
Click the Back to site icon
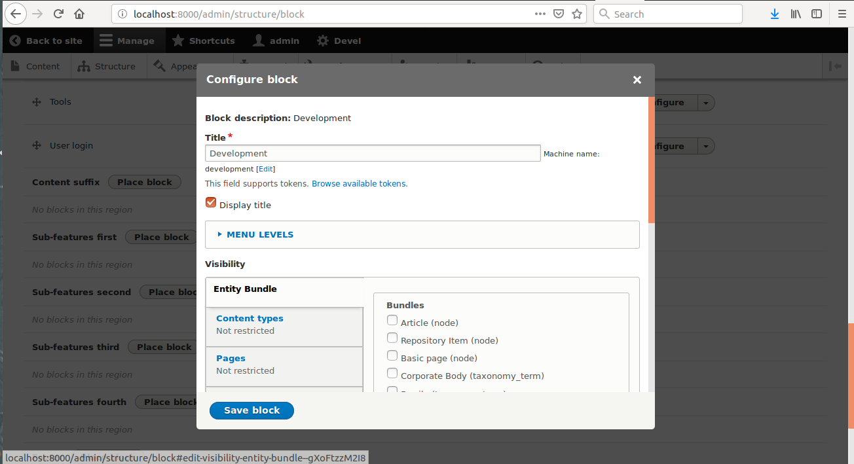14,40
